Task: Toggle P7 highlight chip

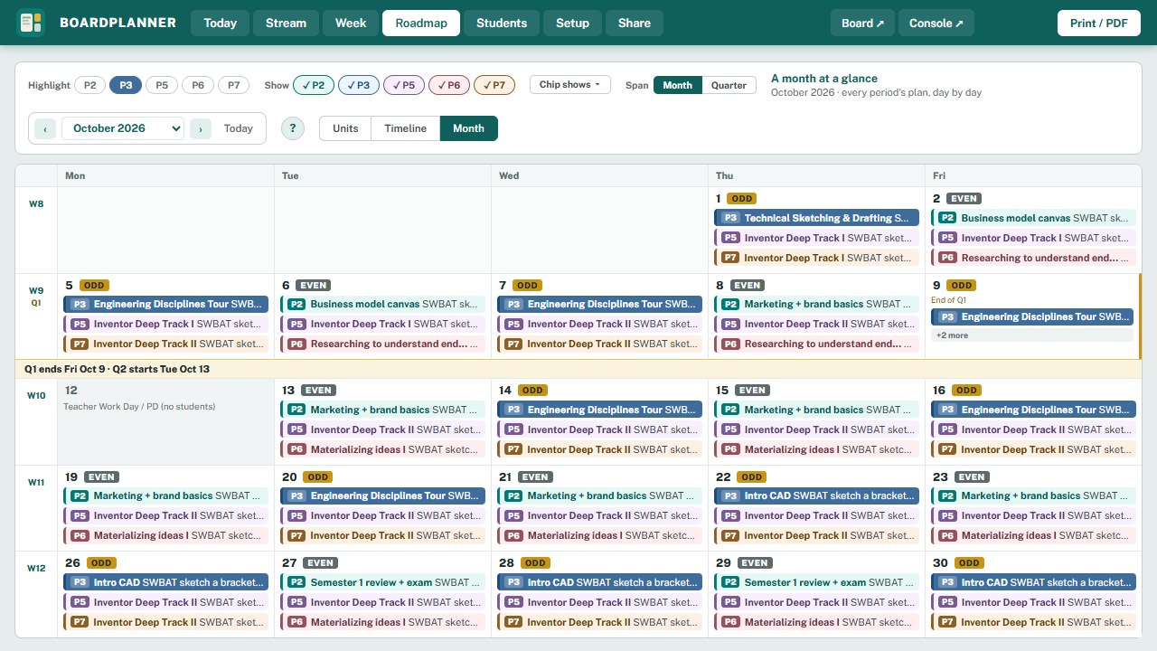Action: (x=234, y=85)
